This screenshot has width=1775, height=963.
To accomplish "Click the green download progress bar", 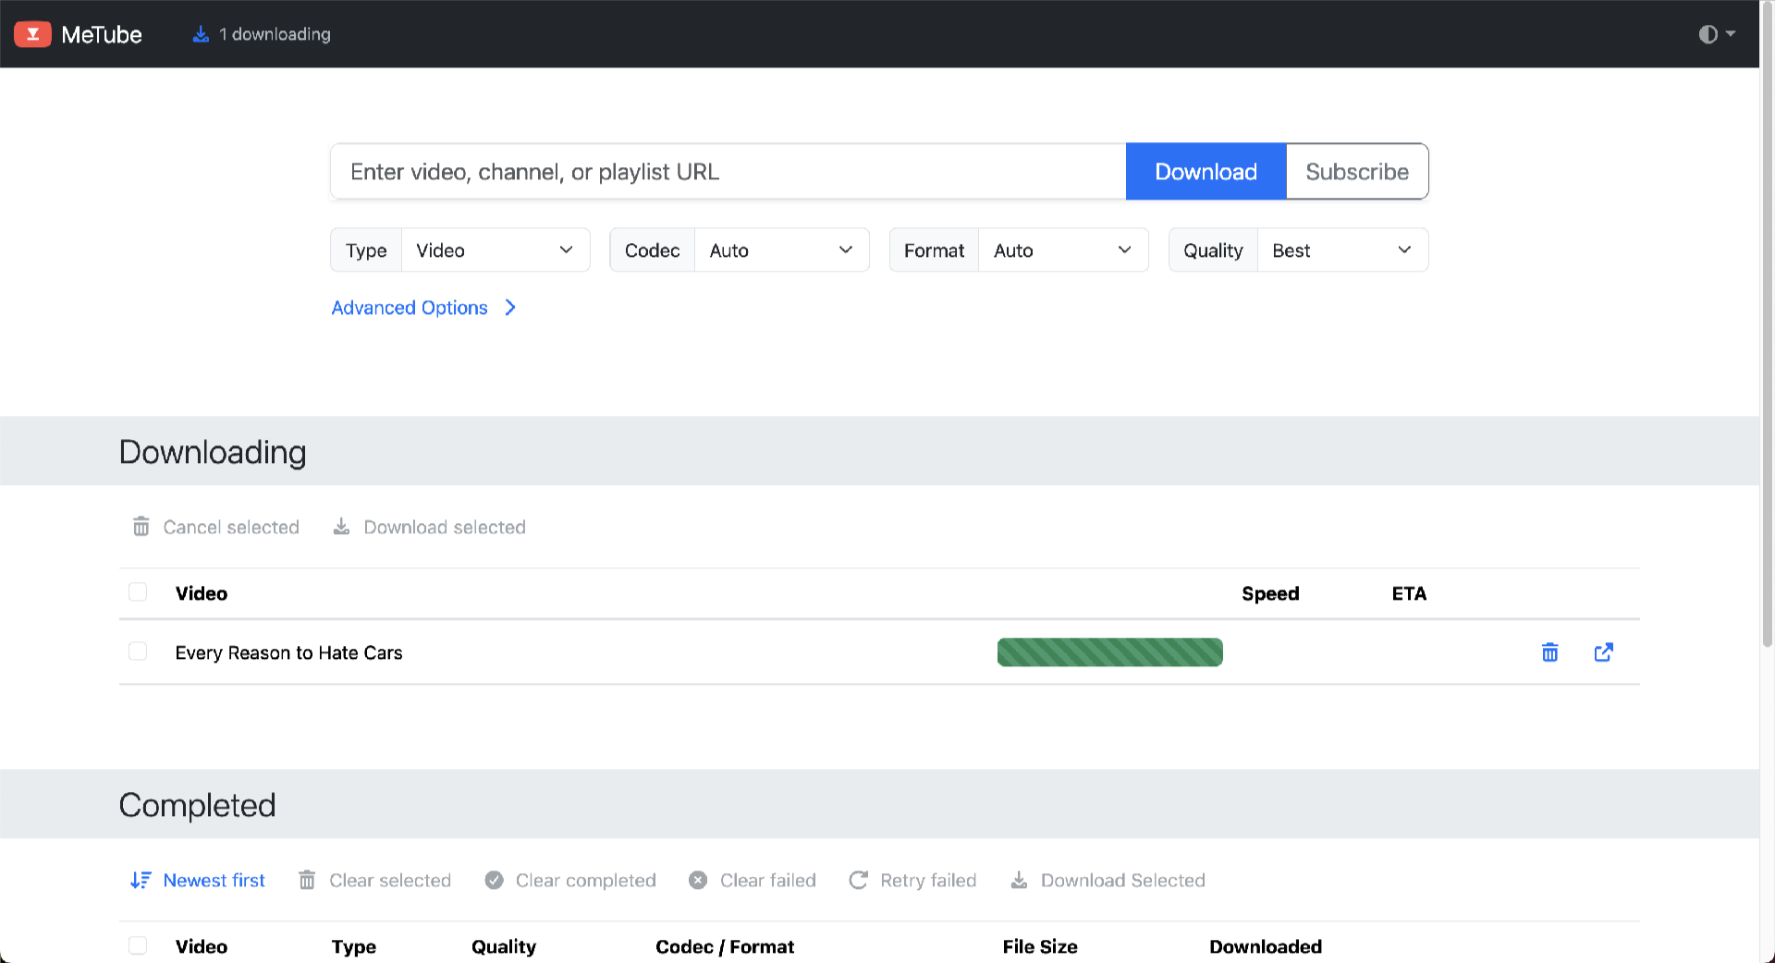I will click(x=1109, y=652).
